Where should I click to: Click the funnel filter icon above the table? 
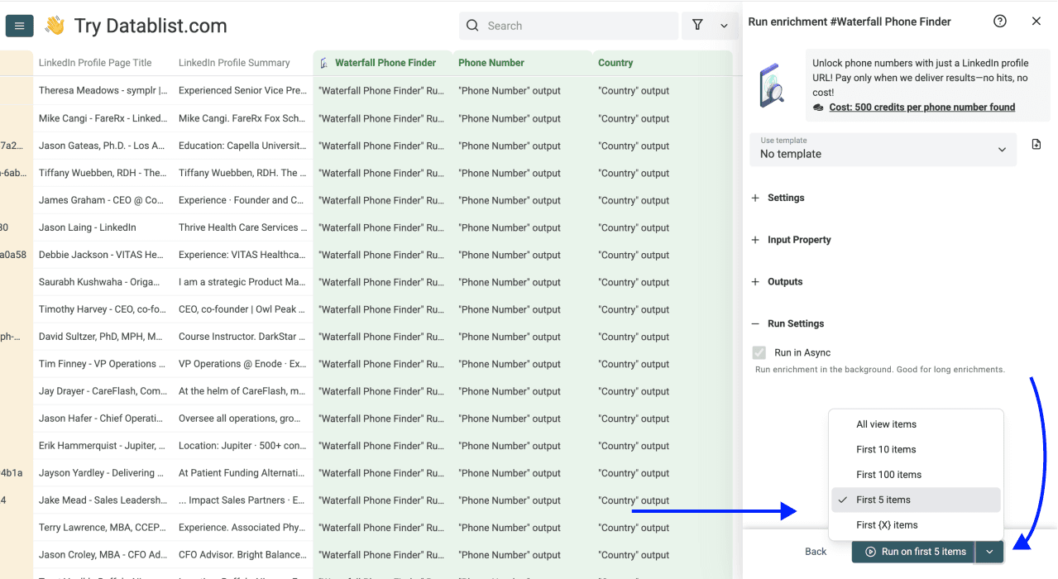pos(697,26)
